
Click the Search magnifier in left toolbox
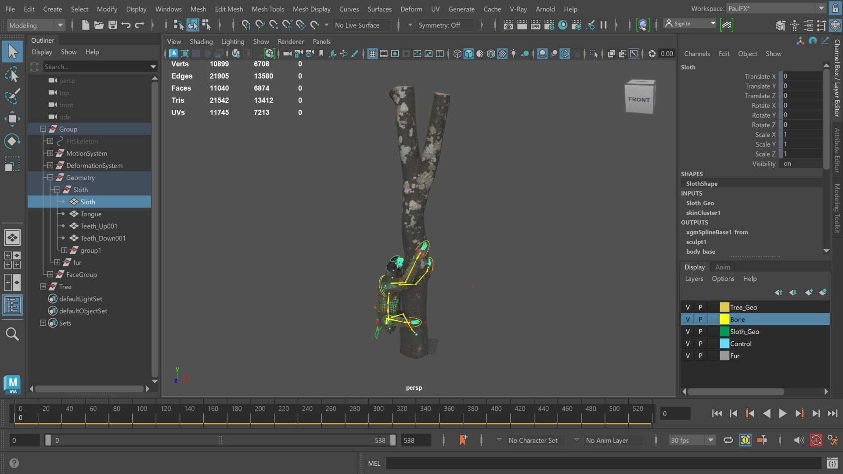click(12, 334)
